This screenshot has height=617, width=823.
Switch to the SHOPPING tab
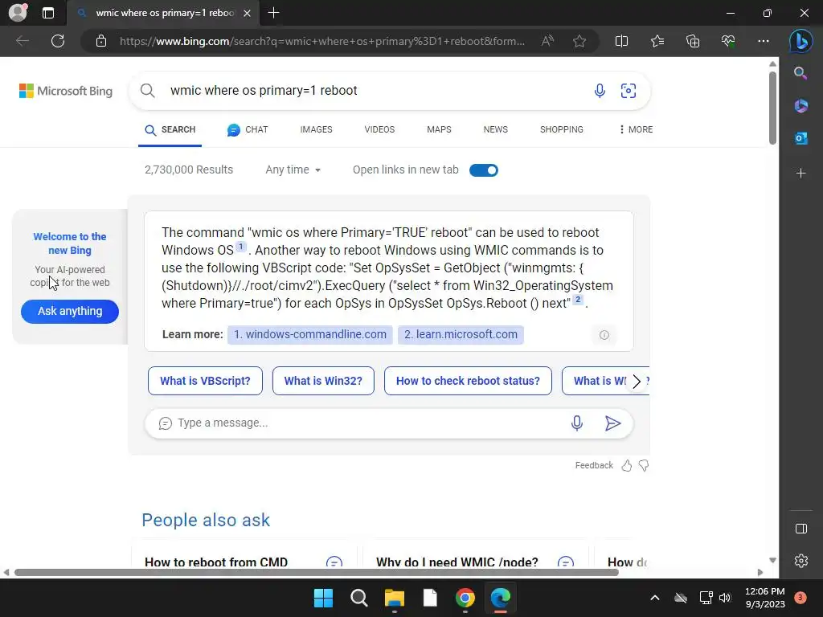[x=562, y=129]
